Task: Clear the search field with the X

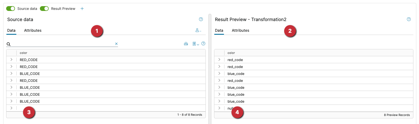Action: click(116, 44)
